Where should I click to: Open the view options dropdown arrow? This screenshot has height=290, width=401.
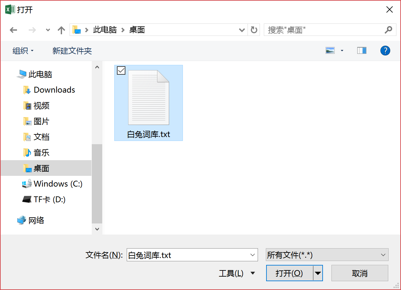tap(342, 51)
